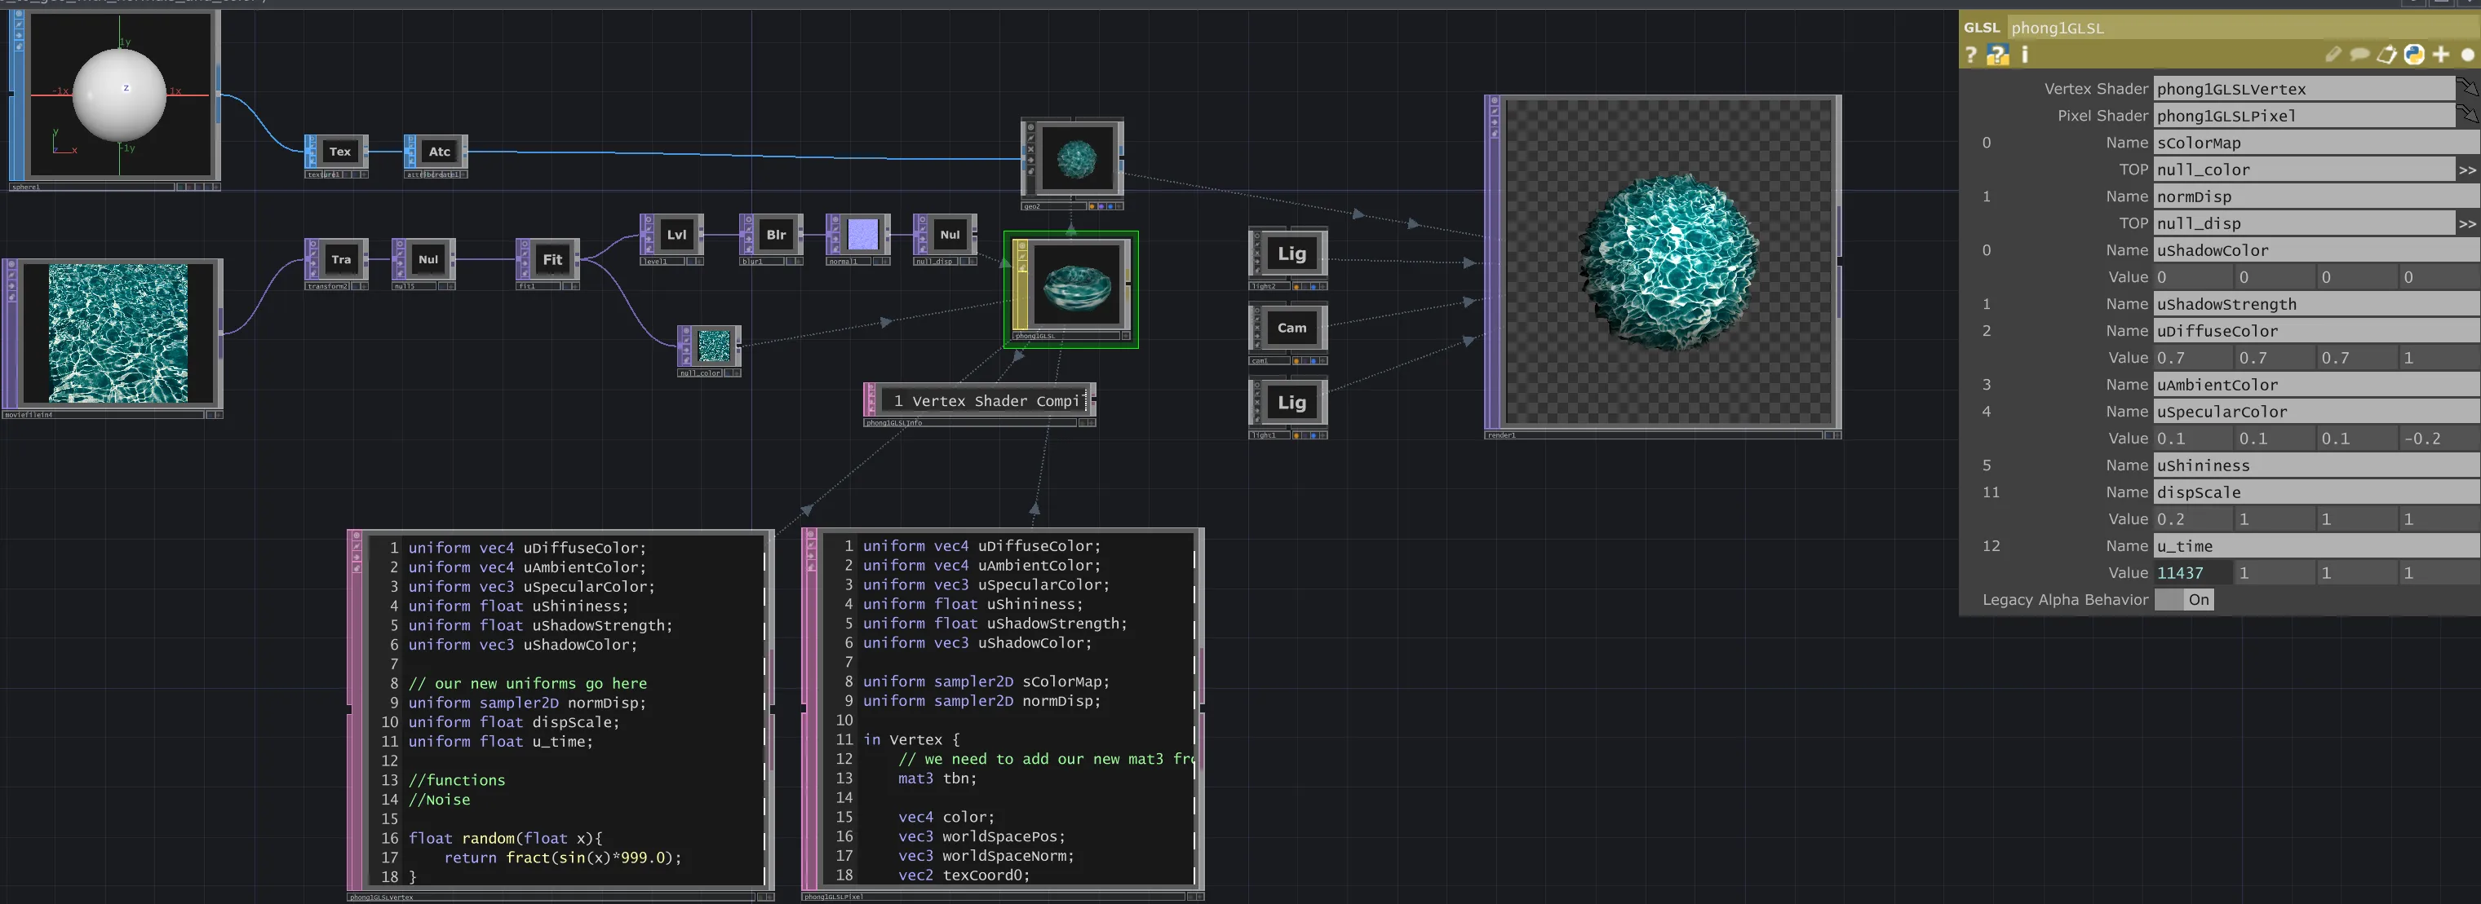Toggle Legacy Alpha Behavior On switch
Screen dimensions: 2481x904
pyautogui.click(x=2183, y=600)
